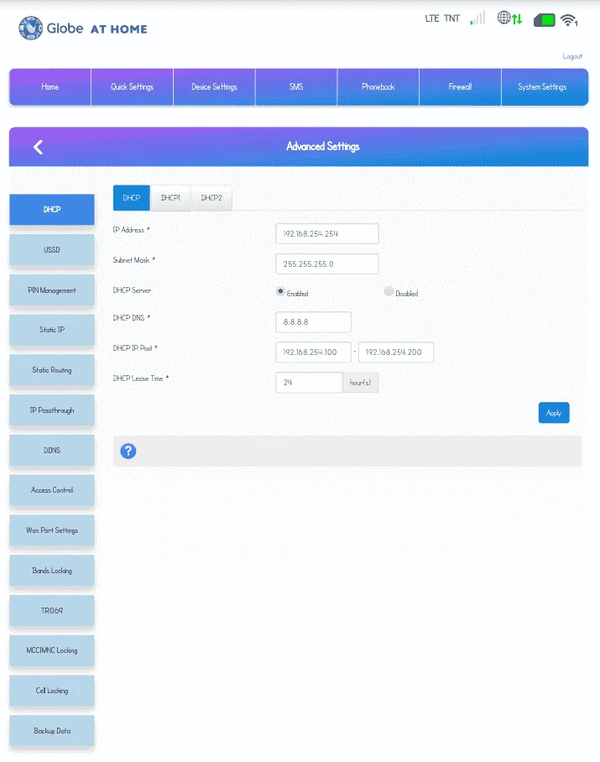This screenshot has width=600, height=762.
Task: Open the Firewall menu
Action: tap(460, 87)
